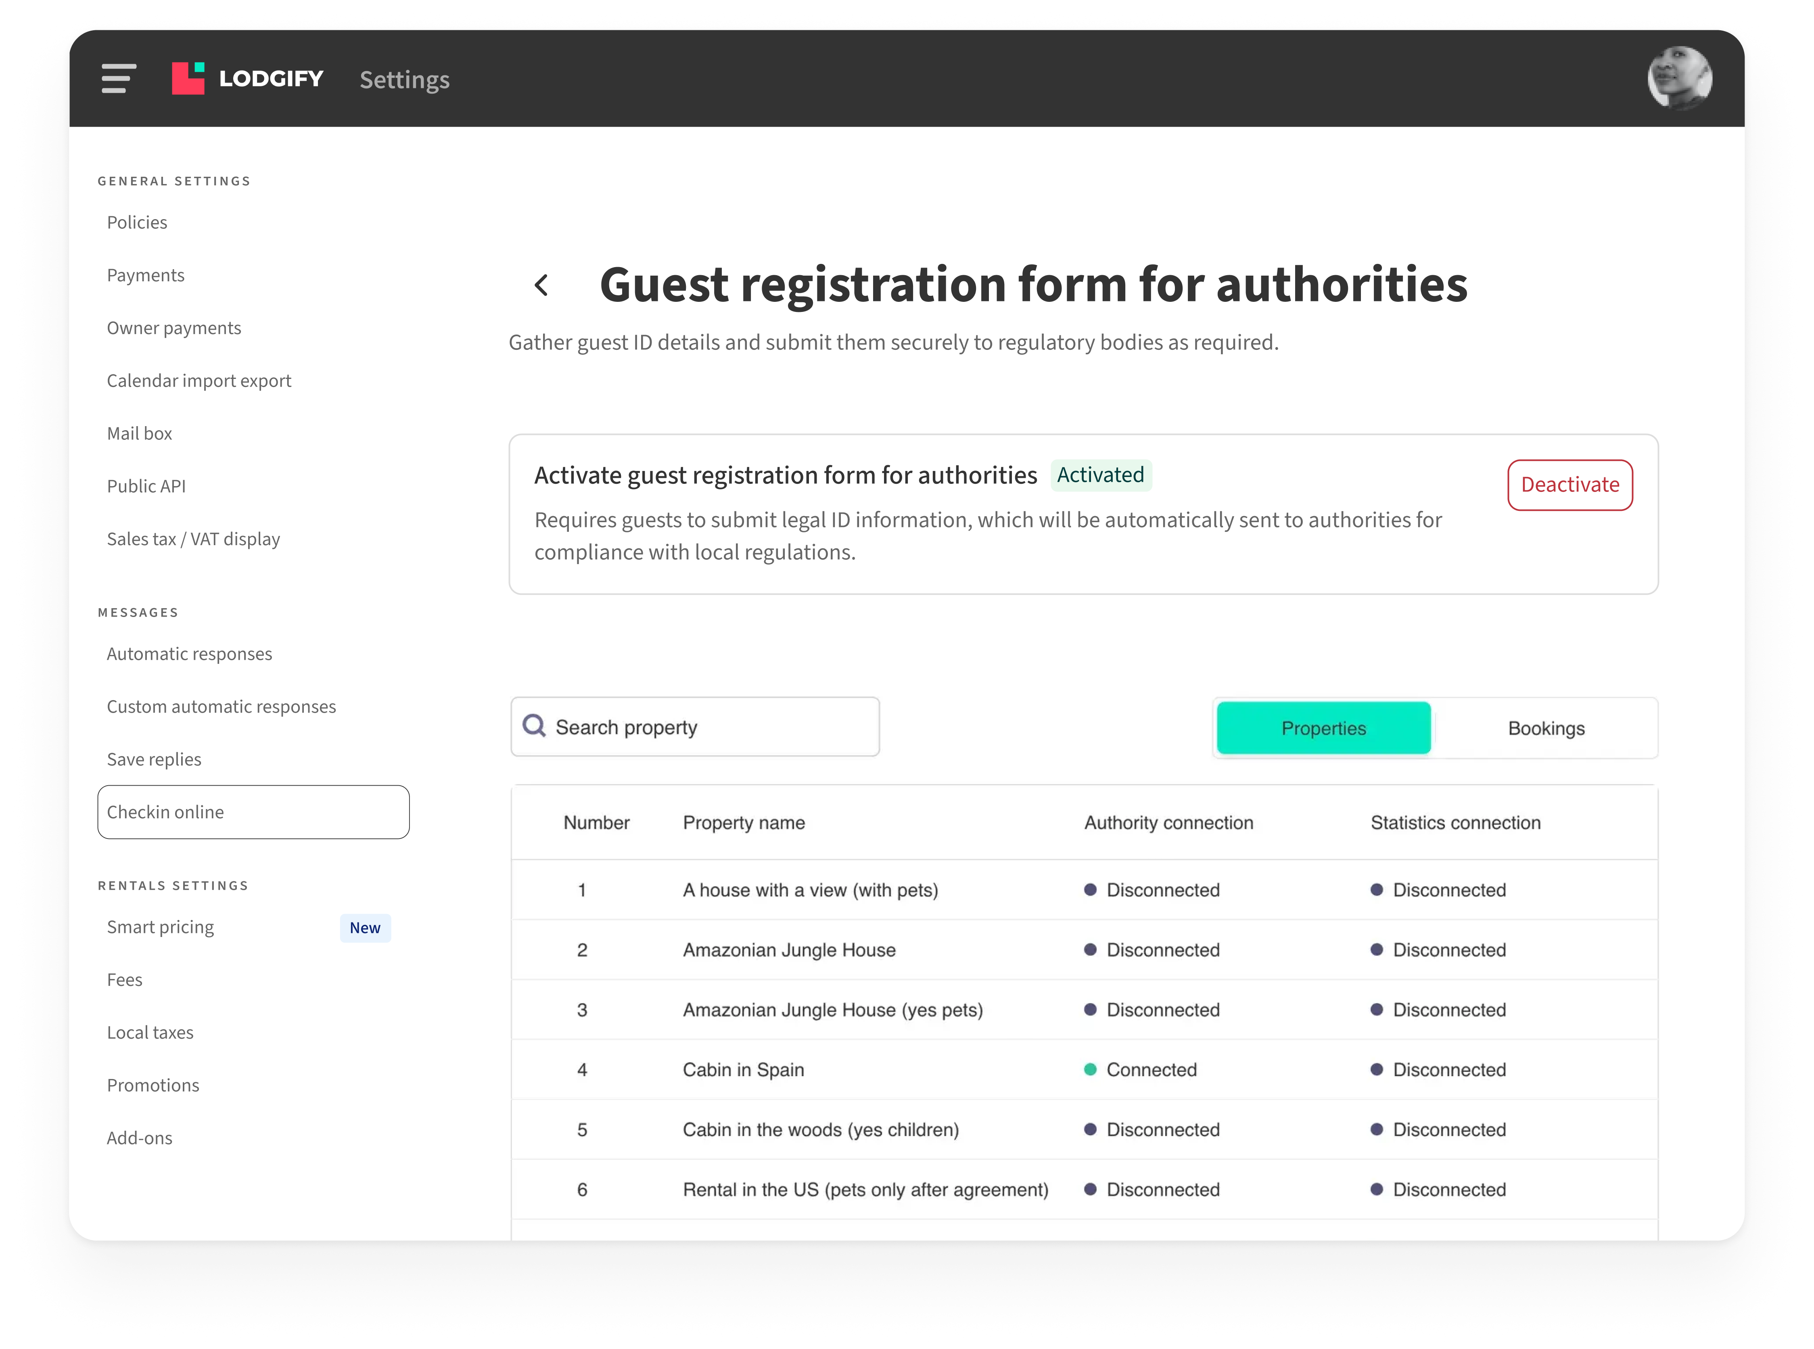The image size is (1814, 1349).
Task: Click the green Connected status dot
Action: tap(1090, 1070)
